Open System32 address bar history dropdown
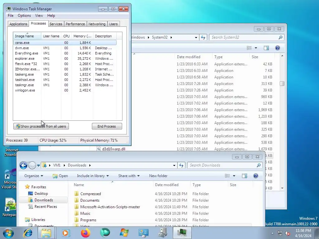The image size is (319, 239). [x=196, y=37]
